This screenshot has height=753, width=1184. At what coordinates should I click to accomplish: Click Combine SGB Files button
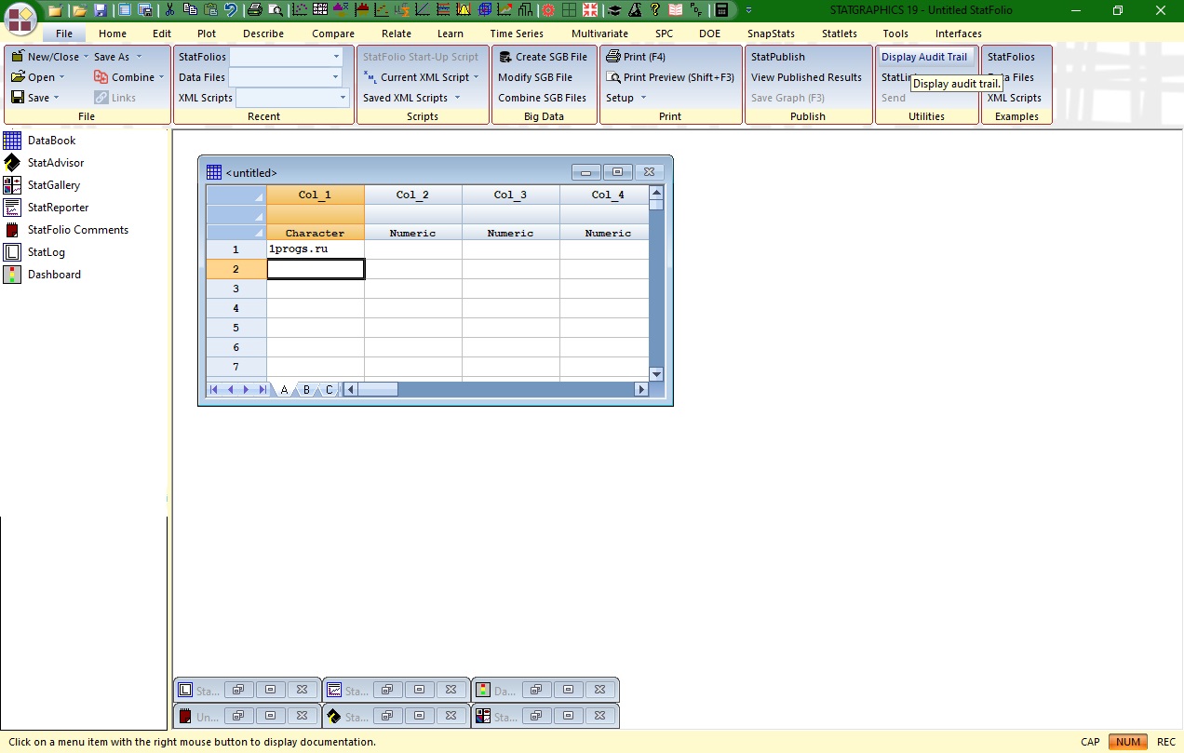pos(543,98)
